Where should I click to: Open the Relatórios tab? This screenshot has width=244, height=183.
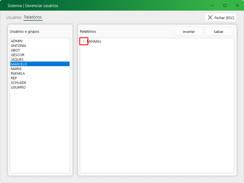pos(33,17)
